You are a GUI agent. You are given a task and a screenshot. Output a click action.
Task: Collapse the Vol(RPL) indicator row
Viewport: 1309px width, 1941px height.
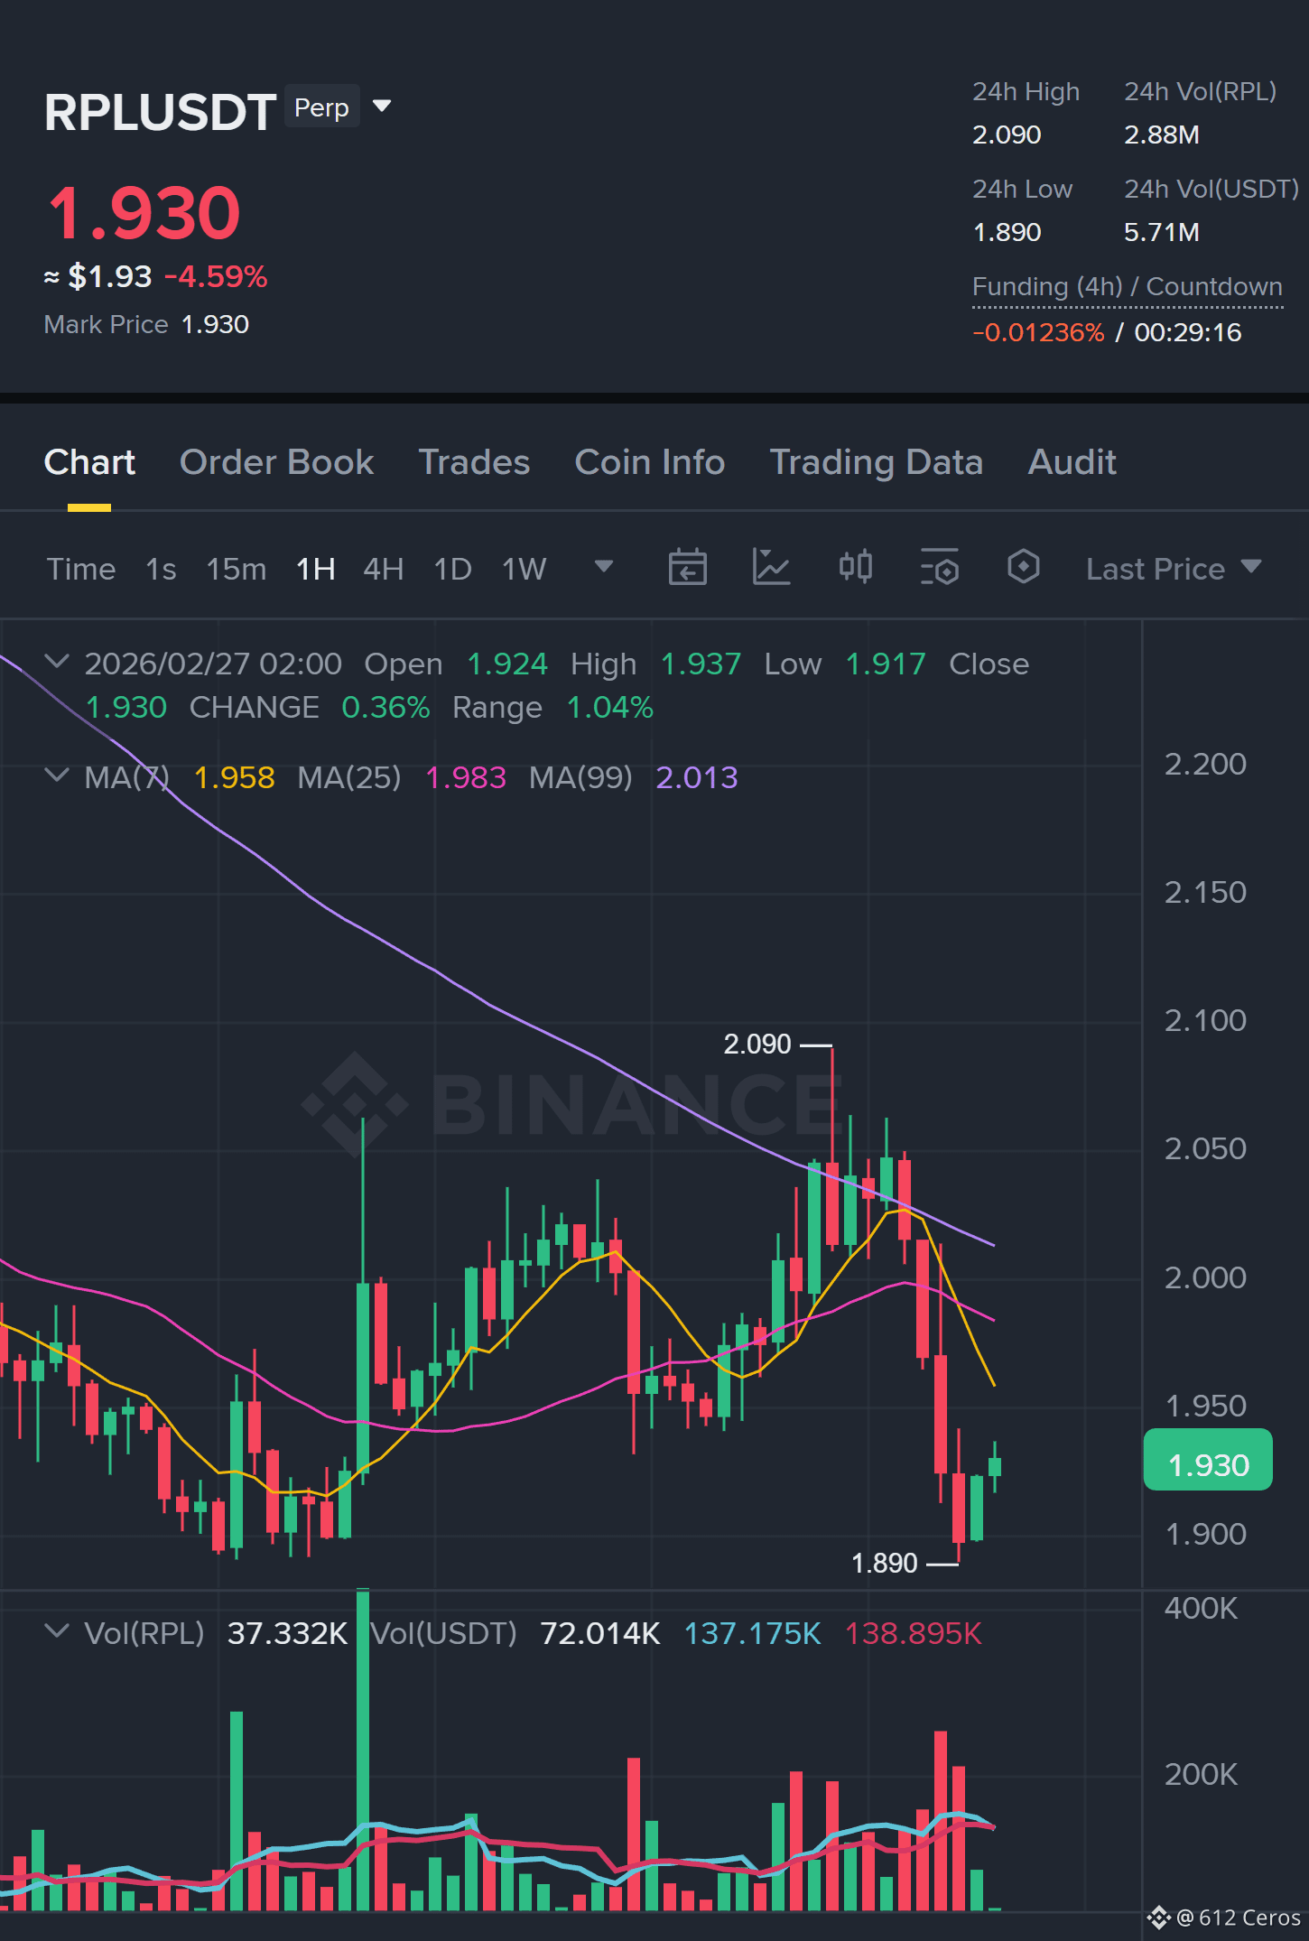[x=56, y=1632]
